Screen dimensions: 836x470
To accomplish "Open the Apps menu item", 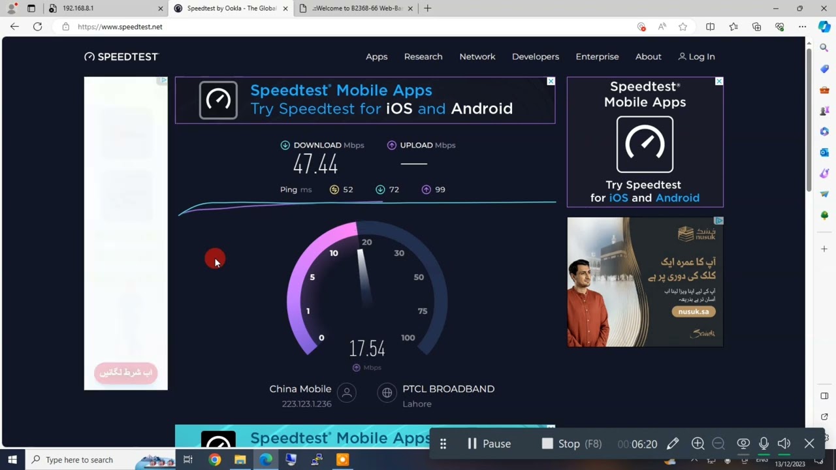I will click(x=376, y=57).
